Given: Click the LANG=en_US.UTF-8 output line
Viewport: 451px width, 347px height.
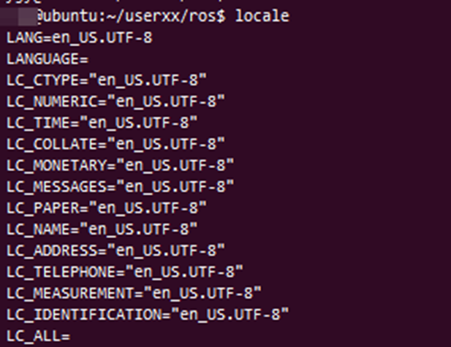Looking at the screenshot, I should coord(80,38).
